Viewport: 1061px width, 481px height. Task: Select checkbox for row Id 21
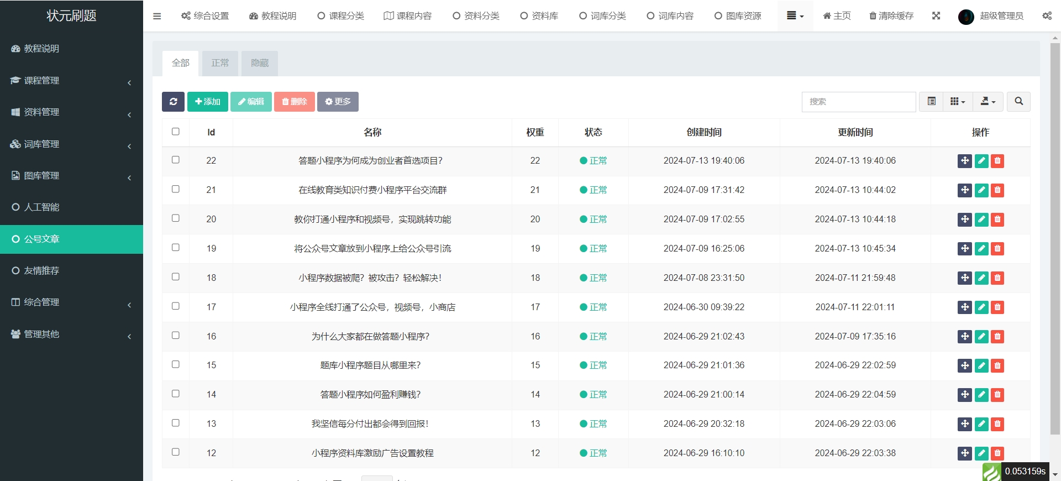point(176,189)
